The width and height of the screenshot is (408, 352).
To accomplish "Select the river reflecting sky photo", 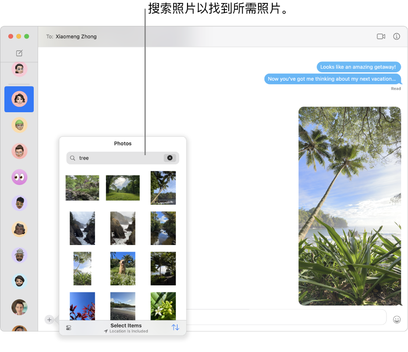I will pyautogui.click(x=163, y=228).
